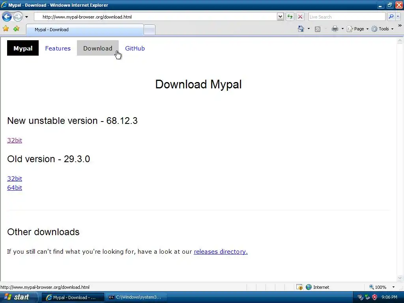Click the Forward navigation arrow
This screenshot has height=303, width=404.
pos(18,17)
